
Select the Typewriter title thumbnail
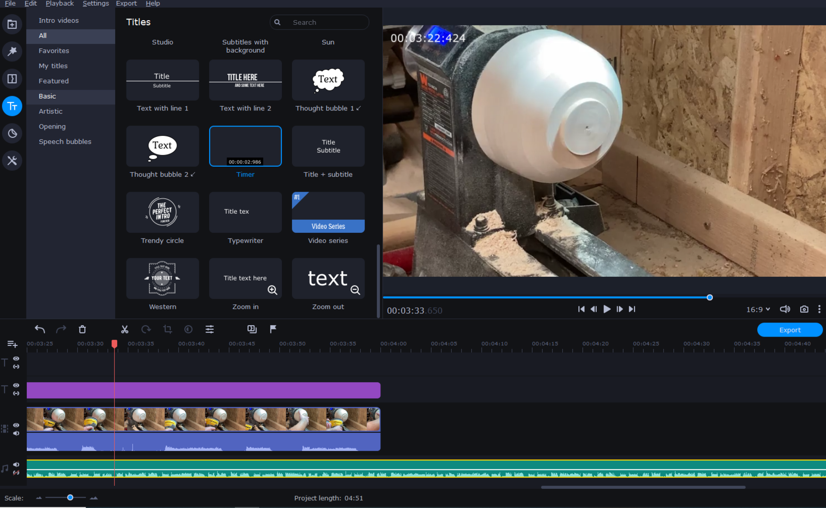[x=245, y=212]
